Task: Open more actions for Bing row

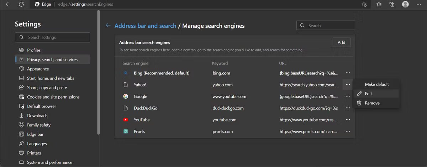Action: point(348,73)
